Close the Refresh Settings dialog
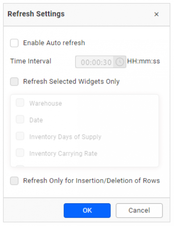 pos(156,14)
